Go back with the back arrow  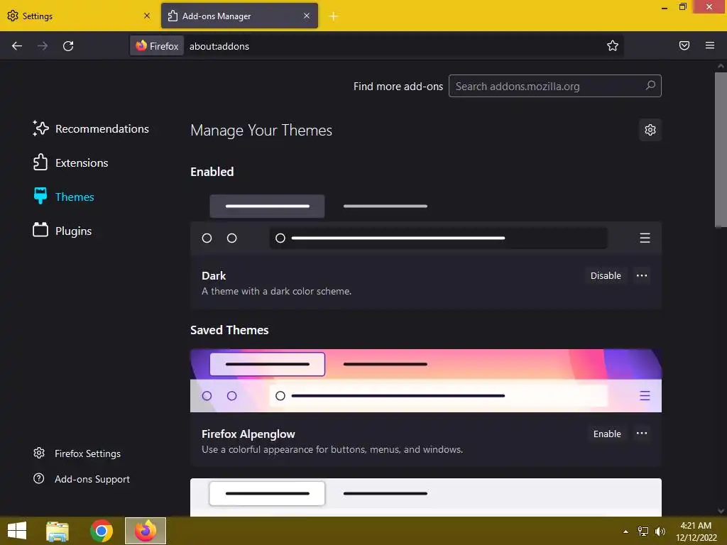coord(17,46)
